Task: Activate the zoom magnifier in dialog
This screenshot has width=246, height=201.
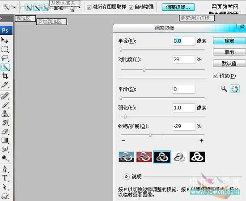Action: click(224, 89)
